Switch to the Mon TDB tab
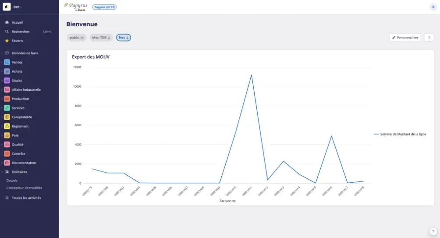 [x=101, y=38]
